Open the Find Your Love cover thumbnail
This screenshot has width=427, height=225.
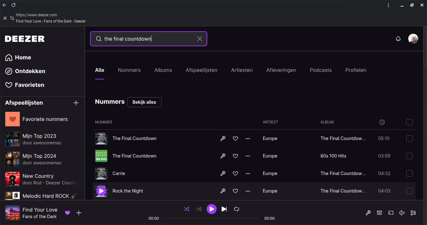pos(13,213)
